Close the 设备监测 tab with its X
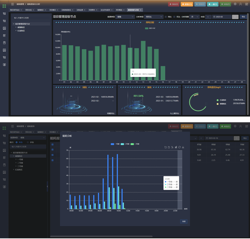The height and width of the screenshot is (239, 250). (x=84, y=10)
